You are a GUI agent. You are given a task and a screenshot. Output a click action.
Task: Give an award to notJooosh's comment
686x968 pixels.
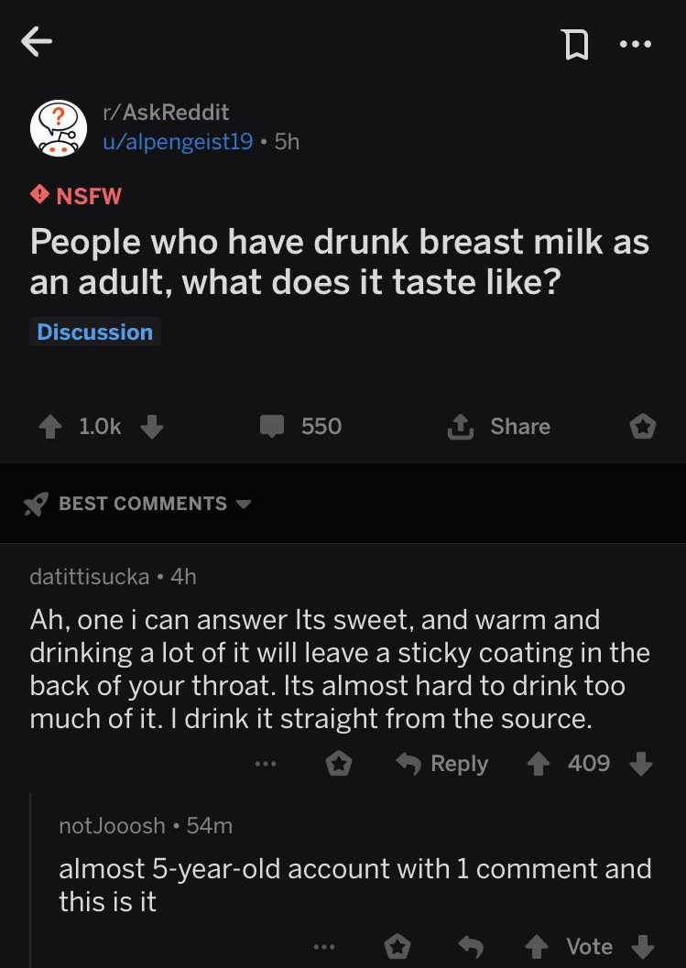398,947
